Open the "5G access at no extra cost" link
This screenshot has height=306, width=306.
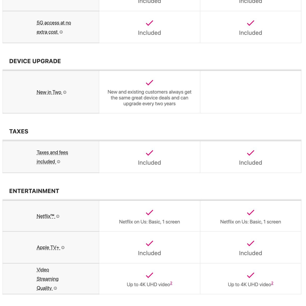click(54, 23)
